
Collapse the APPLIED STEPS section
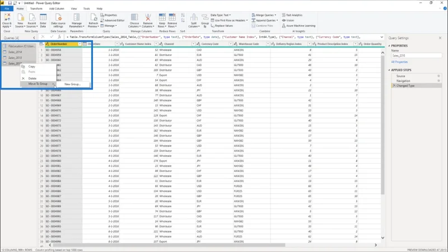click(x=389, y=70)
